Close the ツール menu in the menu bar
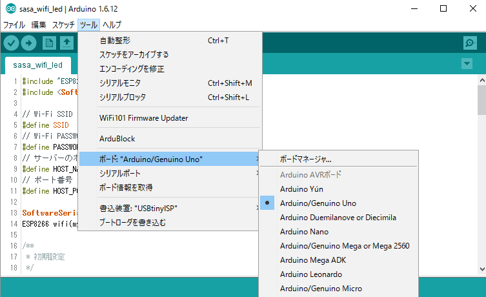The height and width of the screenshot is (297, 486). 88,25
